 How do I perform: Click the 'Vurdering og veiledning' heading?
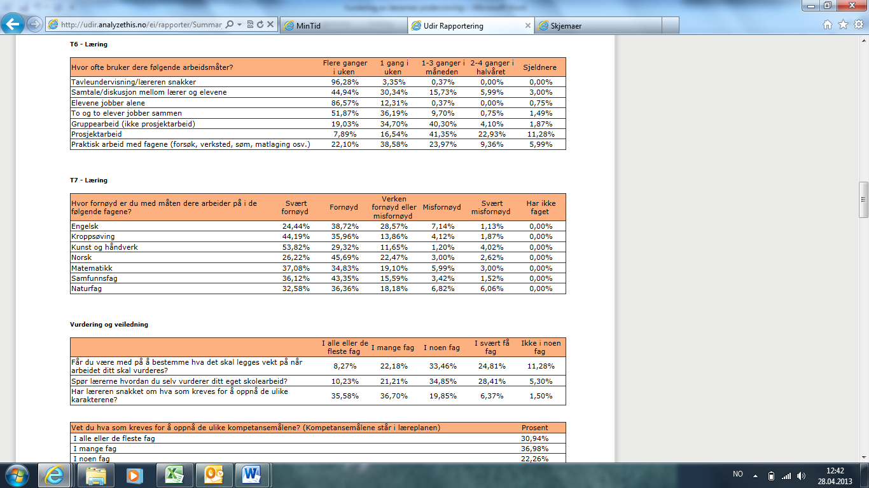tap(109, 325)
